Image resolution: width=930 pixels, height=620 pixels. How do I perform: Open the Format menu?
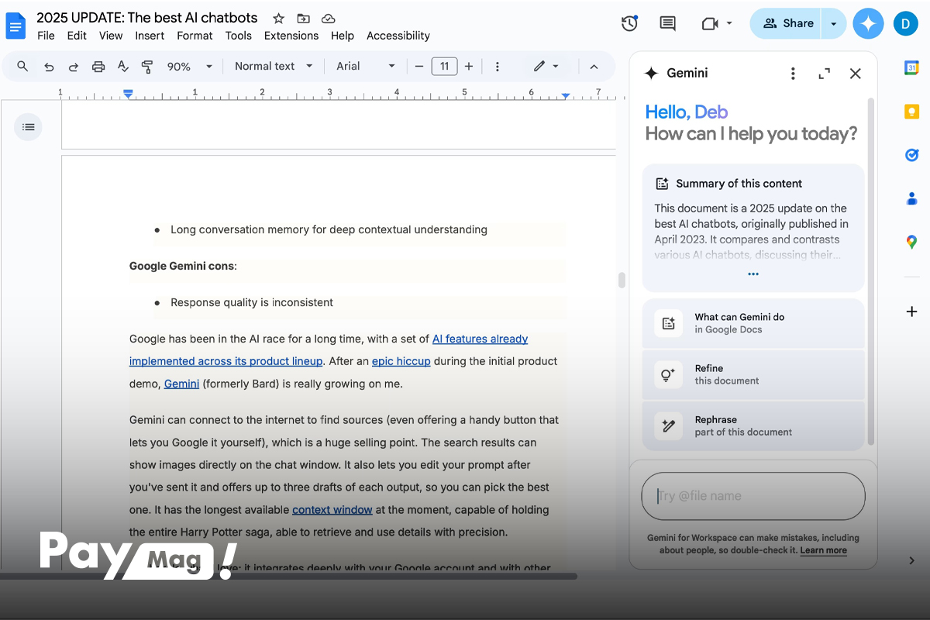coord(195,36)
